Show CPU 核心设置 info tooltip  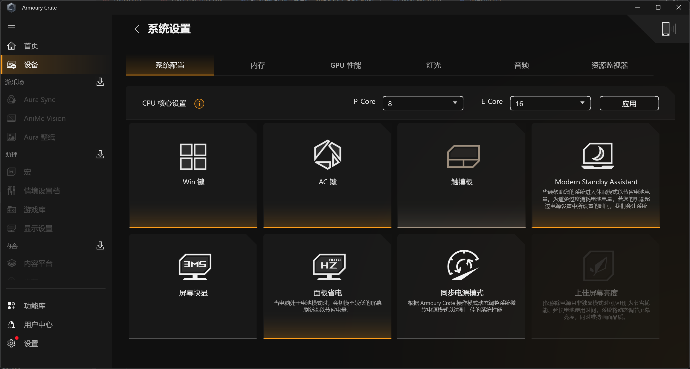(x=199, y=104)
